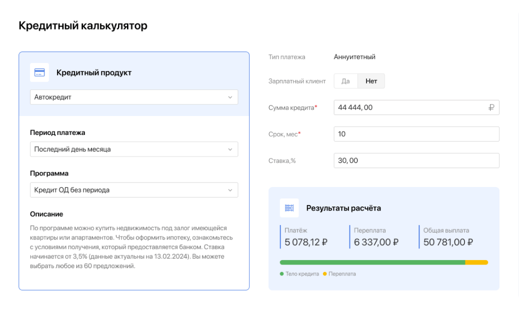Click the calculator icon in Результаты расчёта
This screenshot has width=519, height=310.
[289, 208]
